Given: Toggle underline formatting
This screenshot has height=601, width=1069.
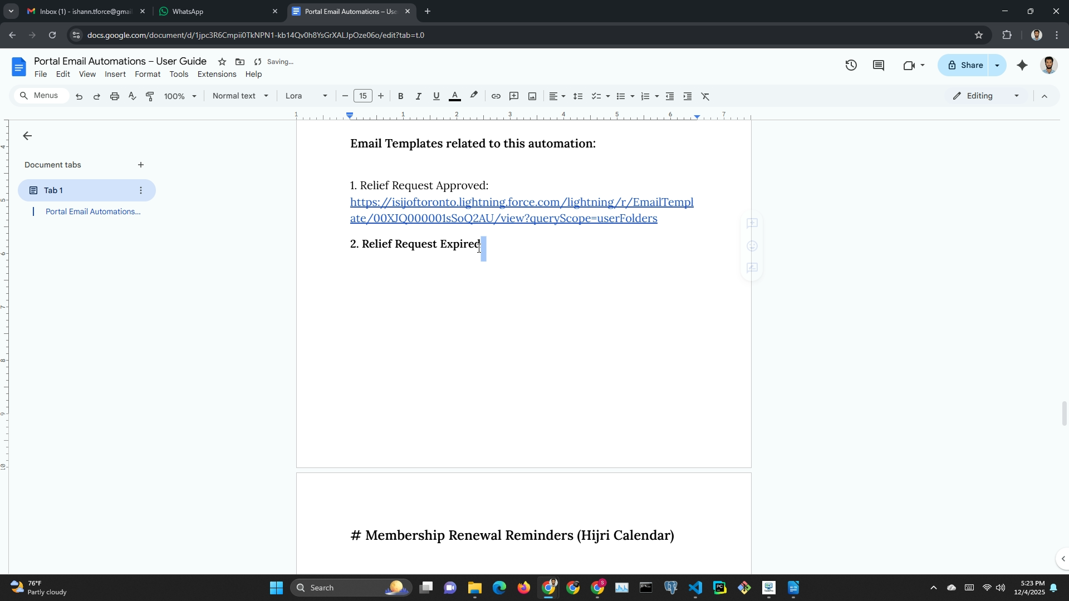Looking at the screenshot, I should tap(436, 96).
